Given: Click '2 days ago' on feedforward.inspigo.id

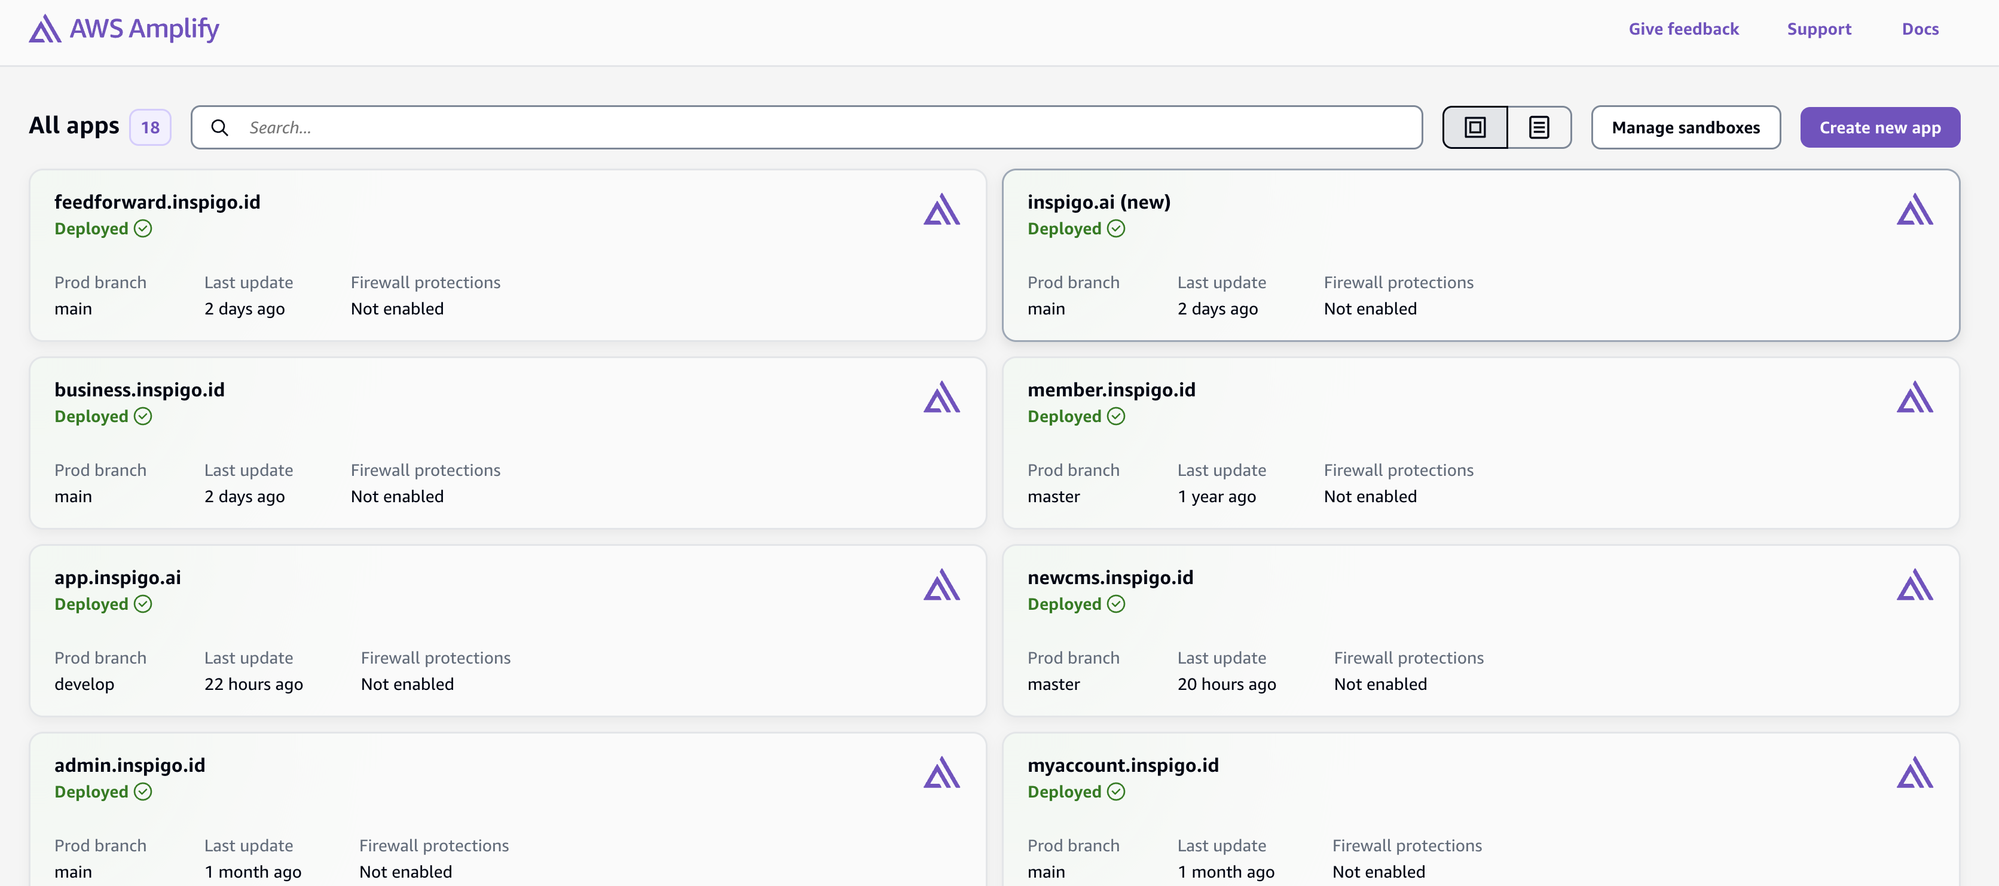Looking at the screenshot, I should click(244, 308).
